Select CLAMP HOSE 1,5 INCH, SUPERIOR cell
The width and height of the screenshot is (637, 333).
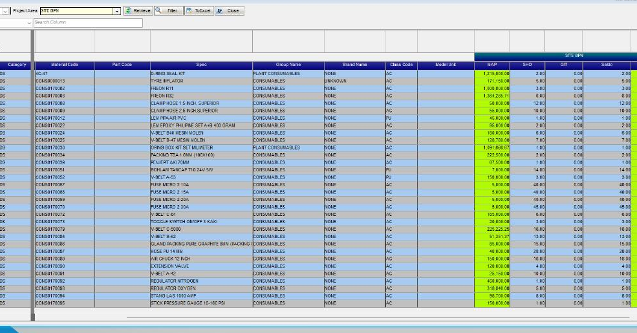click(202, 103)
